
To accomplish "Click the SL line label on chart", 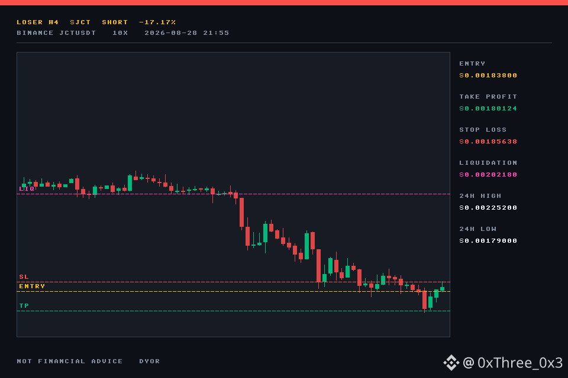I will (x=24, y=277).
